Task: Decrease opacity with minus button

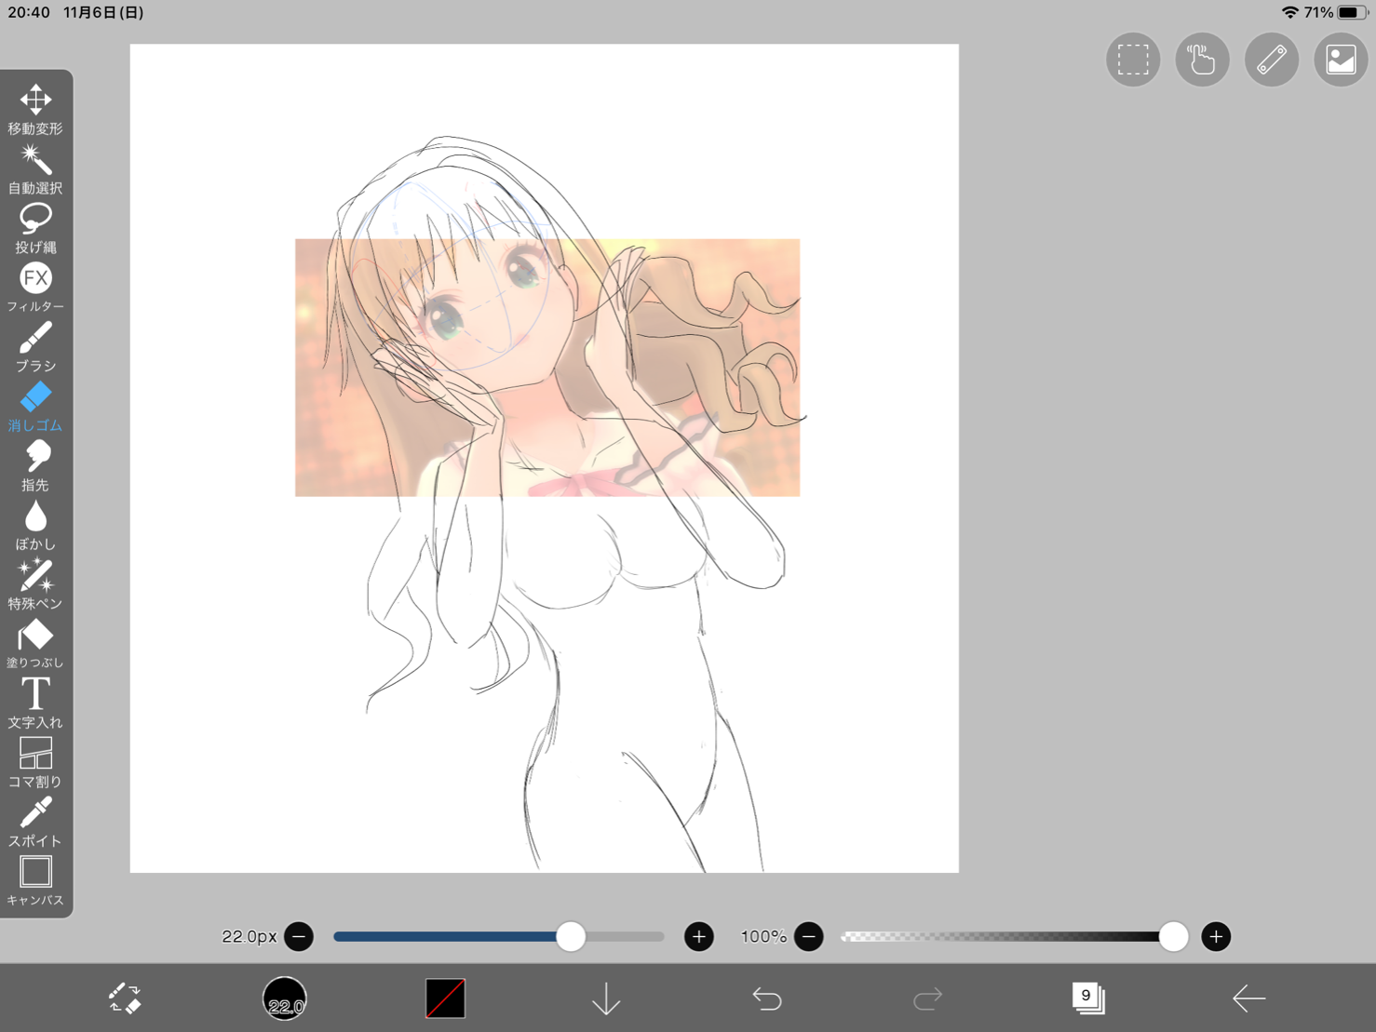Action: (809, 936)
